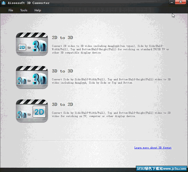Select the '2D to 3D' heading text
This screenshot has width=188, height=172.
[62, 38]
